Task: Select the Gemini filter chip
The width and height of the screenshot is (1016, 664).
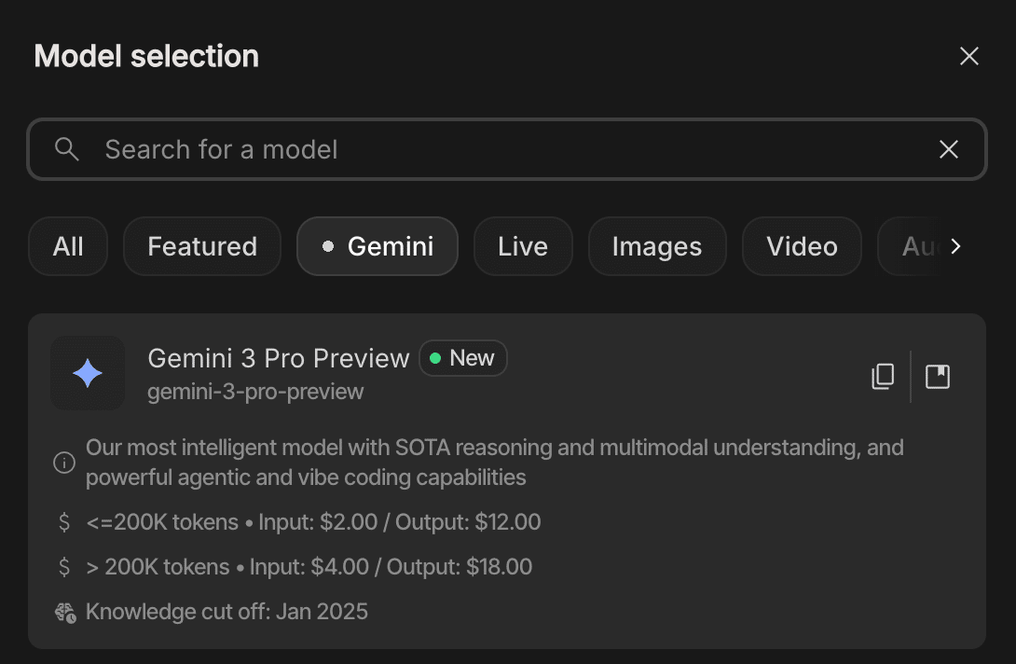Action: 378,246
